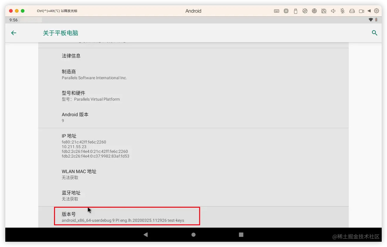Tap the Android back navigation button
387x247 pixels.
146,235
